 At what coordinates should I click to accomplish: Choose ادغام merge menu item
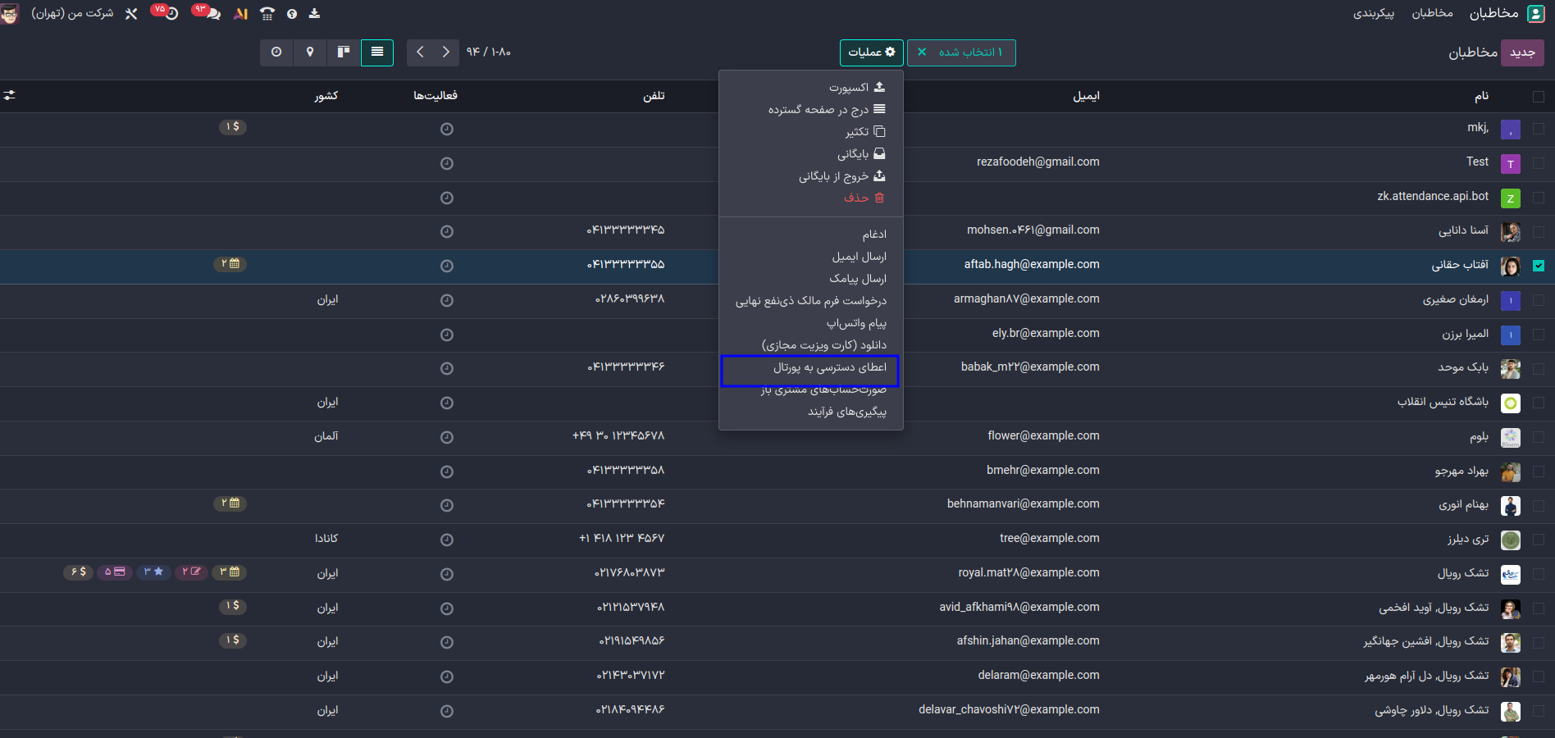(x=811, y=235)
